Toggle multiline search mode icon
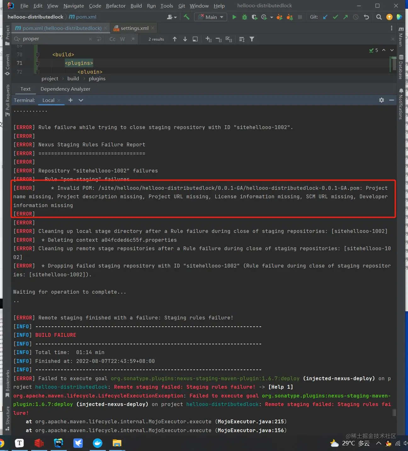This screenshot has width=408, height=451. [242, 39]
